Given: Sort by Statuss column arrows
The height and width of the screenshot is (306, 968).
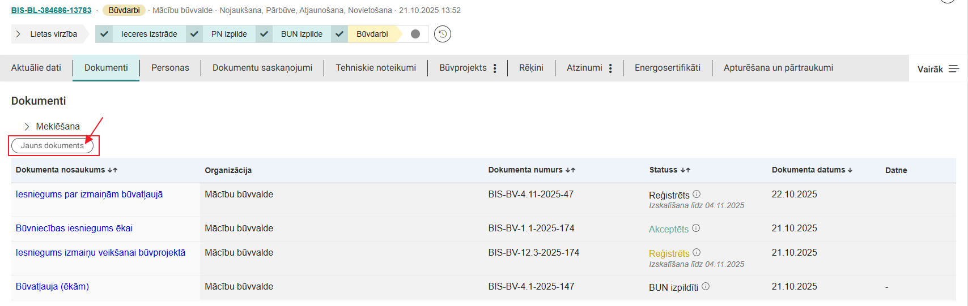Looking at the screenshot, I should [685, 170].
